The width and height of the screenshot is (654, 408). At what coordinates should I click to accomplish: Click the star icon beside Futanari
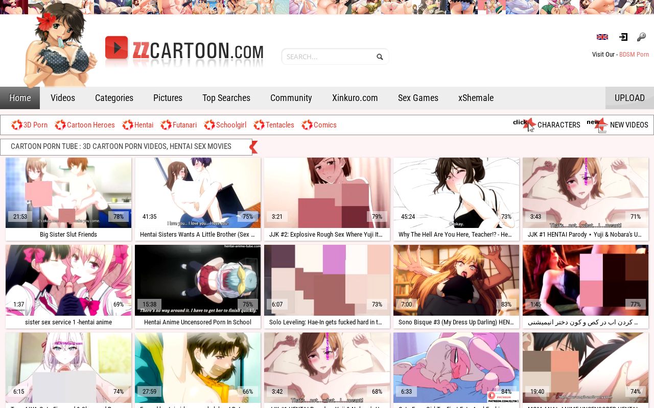(166, 125)
